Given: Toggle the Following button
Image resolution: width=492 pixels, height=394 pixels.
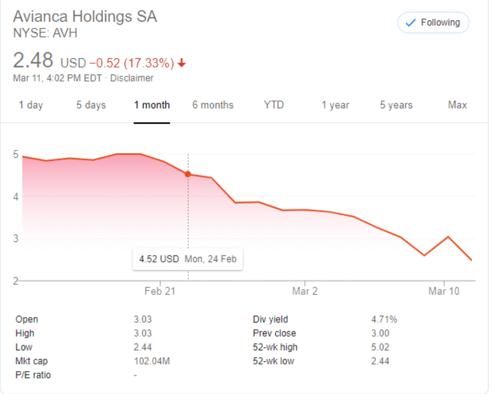Looking at the screenshot, I should (433, 23).
